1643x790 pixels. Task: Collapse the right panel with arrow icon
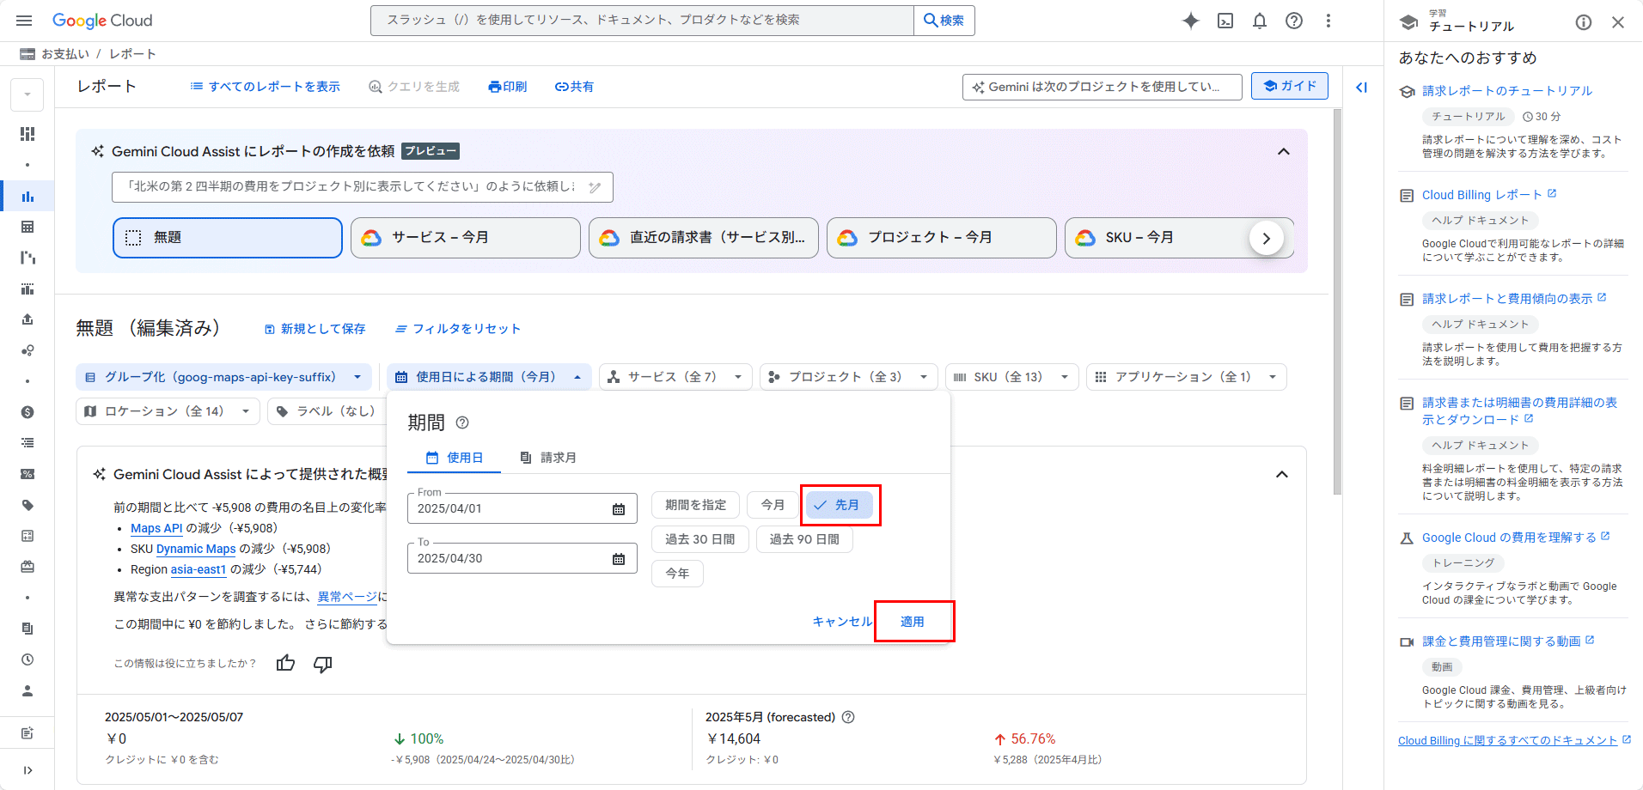coord(1362,87)
